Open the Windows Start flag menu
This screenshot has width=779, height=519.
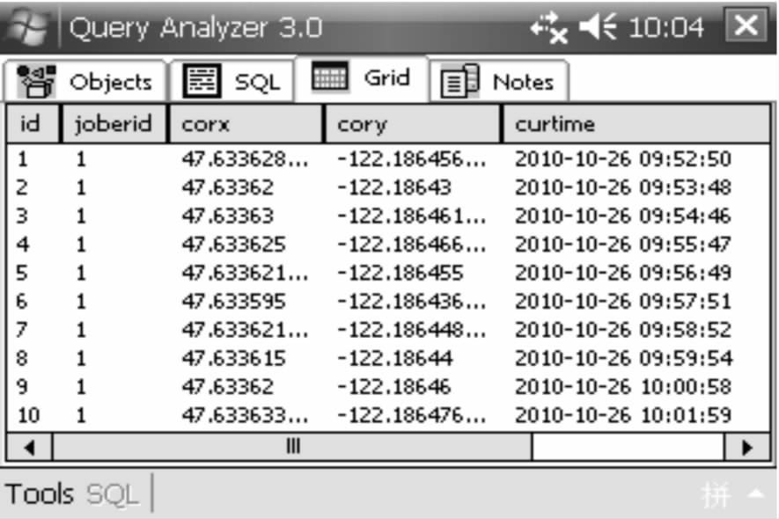[28, 27]
